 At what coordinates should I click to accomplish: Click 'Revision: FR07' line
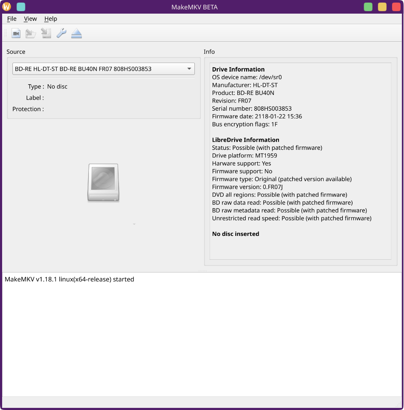tap(232, 100)
